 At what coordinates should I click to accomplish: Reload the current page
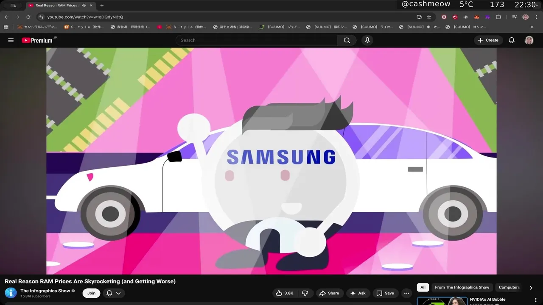(28, 17)
